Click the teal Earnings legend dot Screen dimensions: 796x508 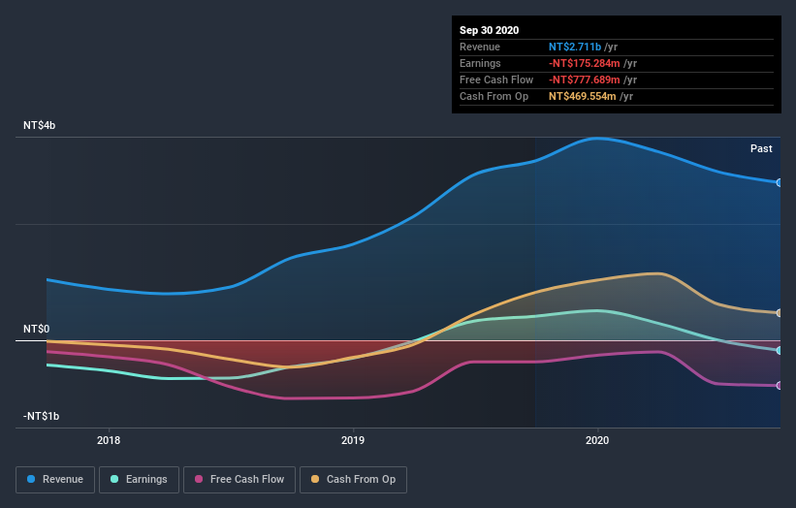[x=114, y=479]
